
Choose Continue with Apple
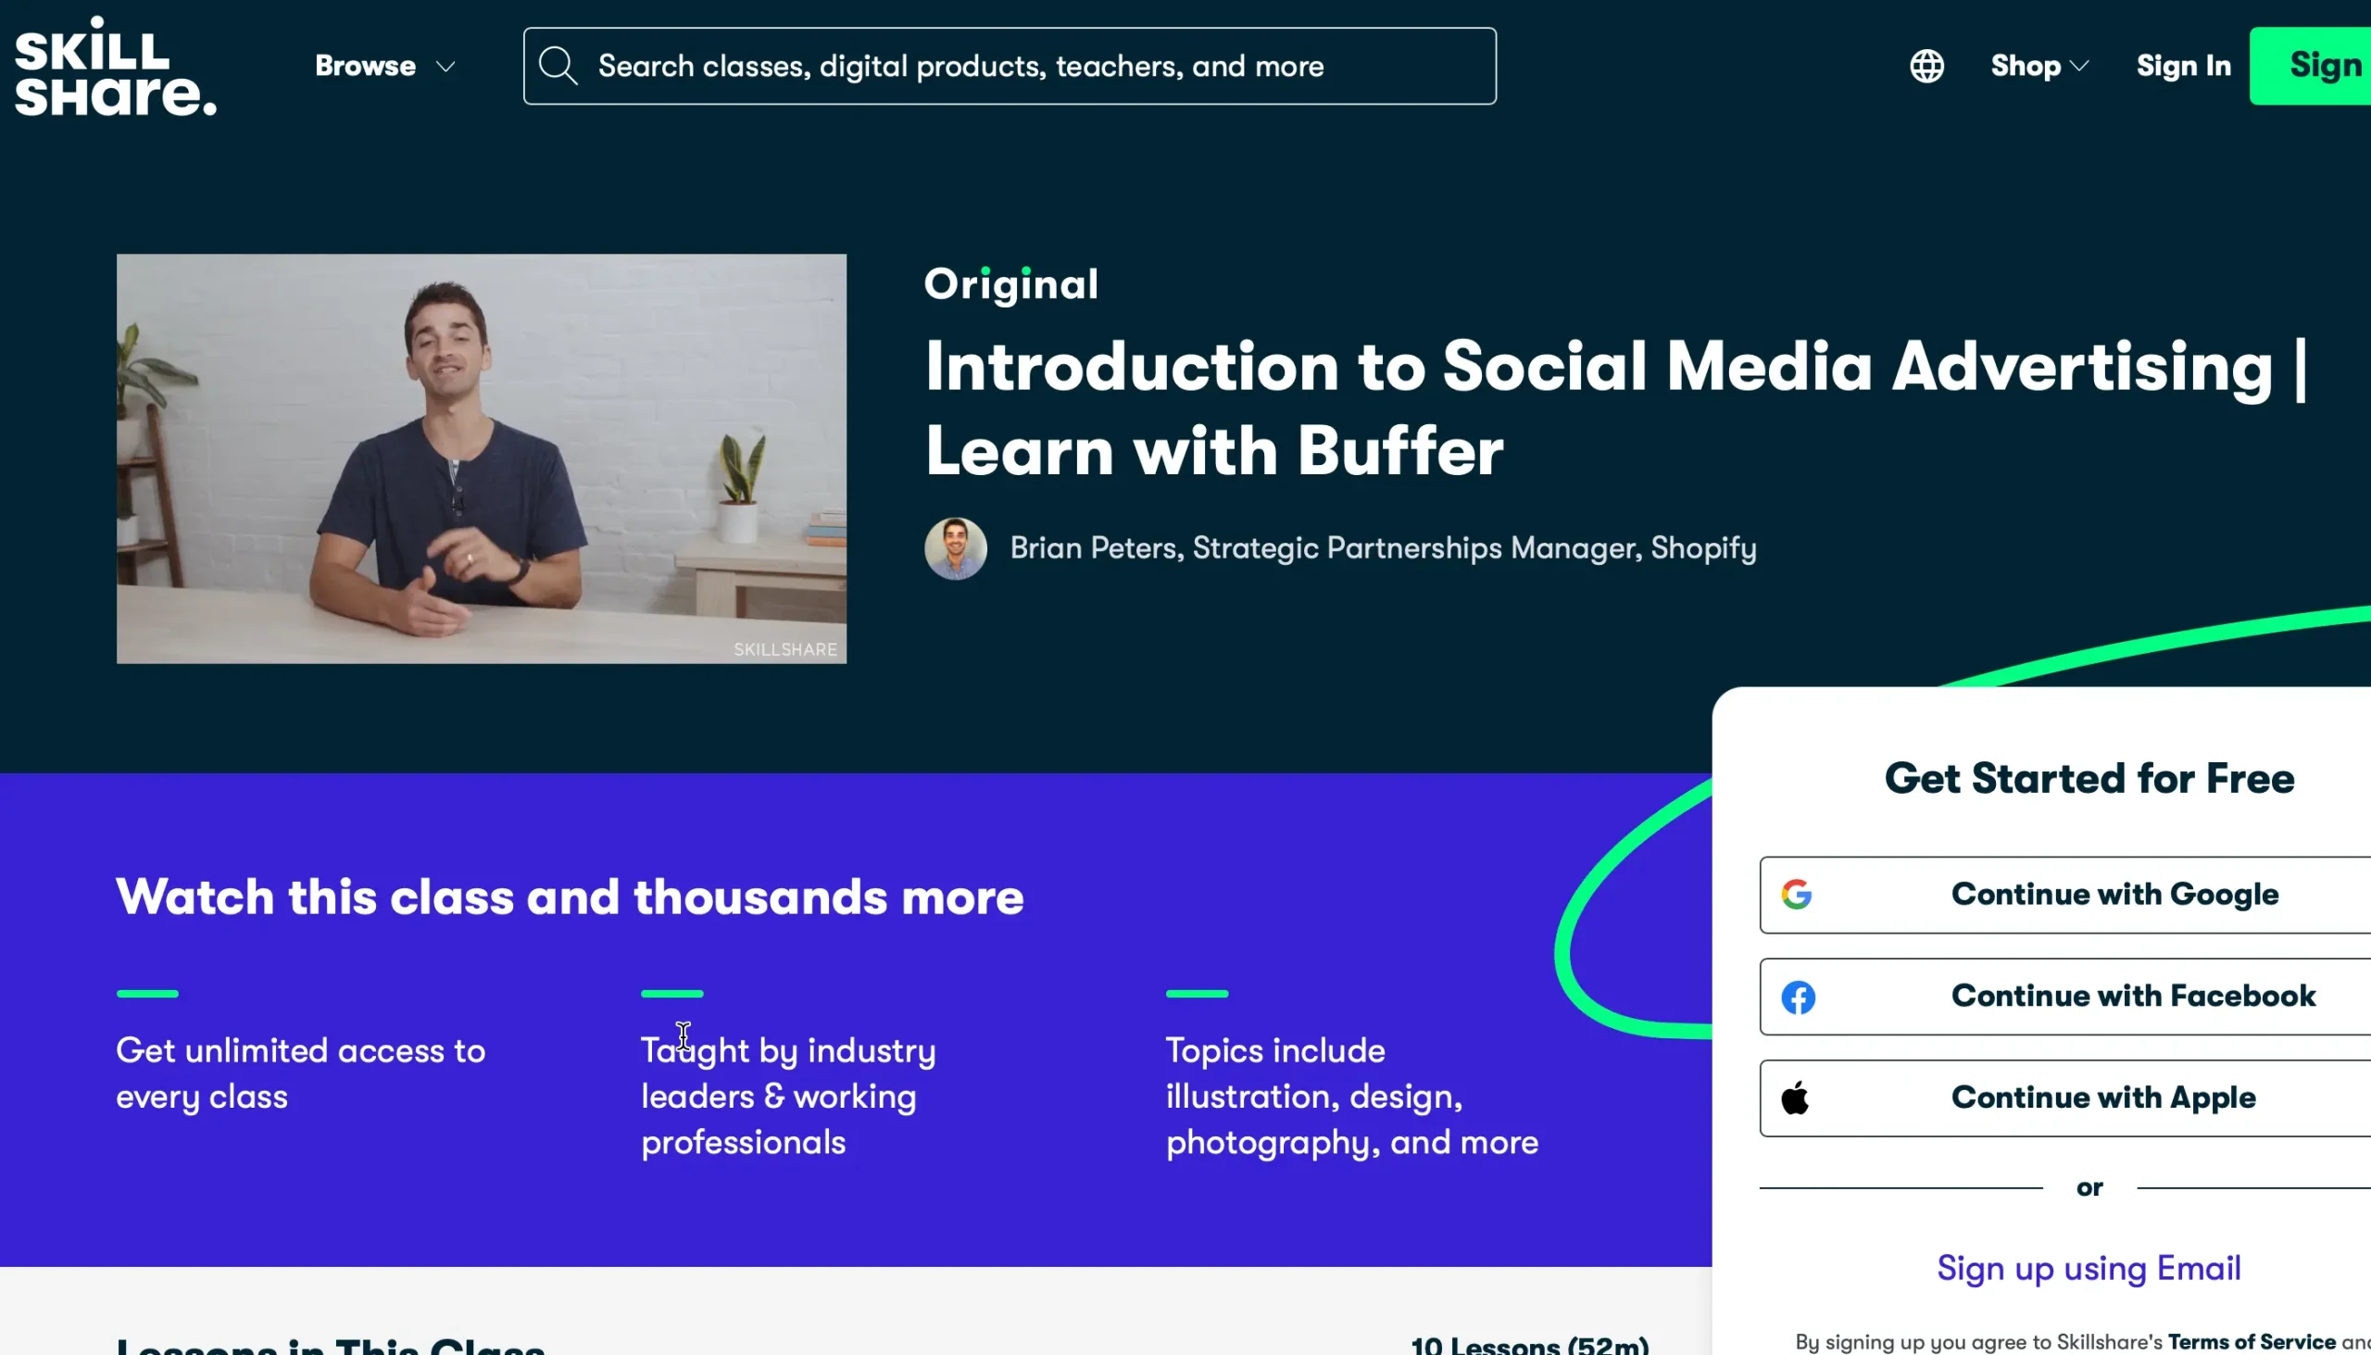click(x=2103, y=1098)
